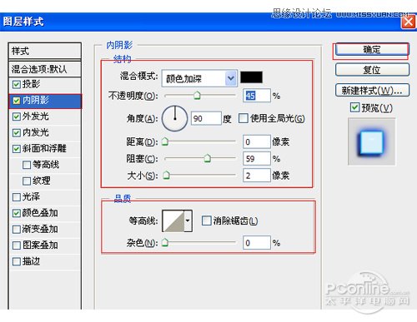The height and width of the screenshot is (322, 417).
Task: Expand the 等高线 contour picker arrow
Action: click(188, 221)
